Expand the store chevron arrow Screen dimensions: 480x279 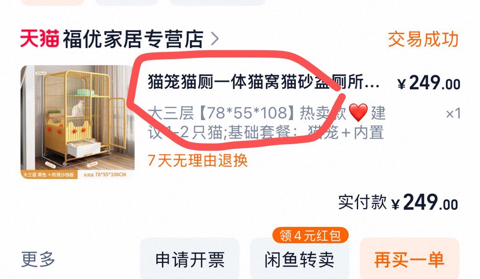[x=215, y=39]
